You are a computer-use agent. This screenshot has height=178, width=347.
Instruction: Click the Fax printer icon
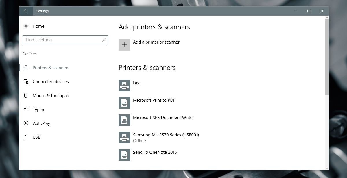point(124,86)
